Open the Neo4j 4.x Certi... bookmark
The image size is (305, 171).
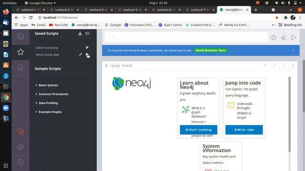[234, 25]
